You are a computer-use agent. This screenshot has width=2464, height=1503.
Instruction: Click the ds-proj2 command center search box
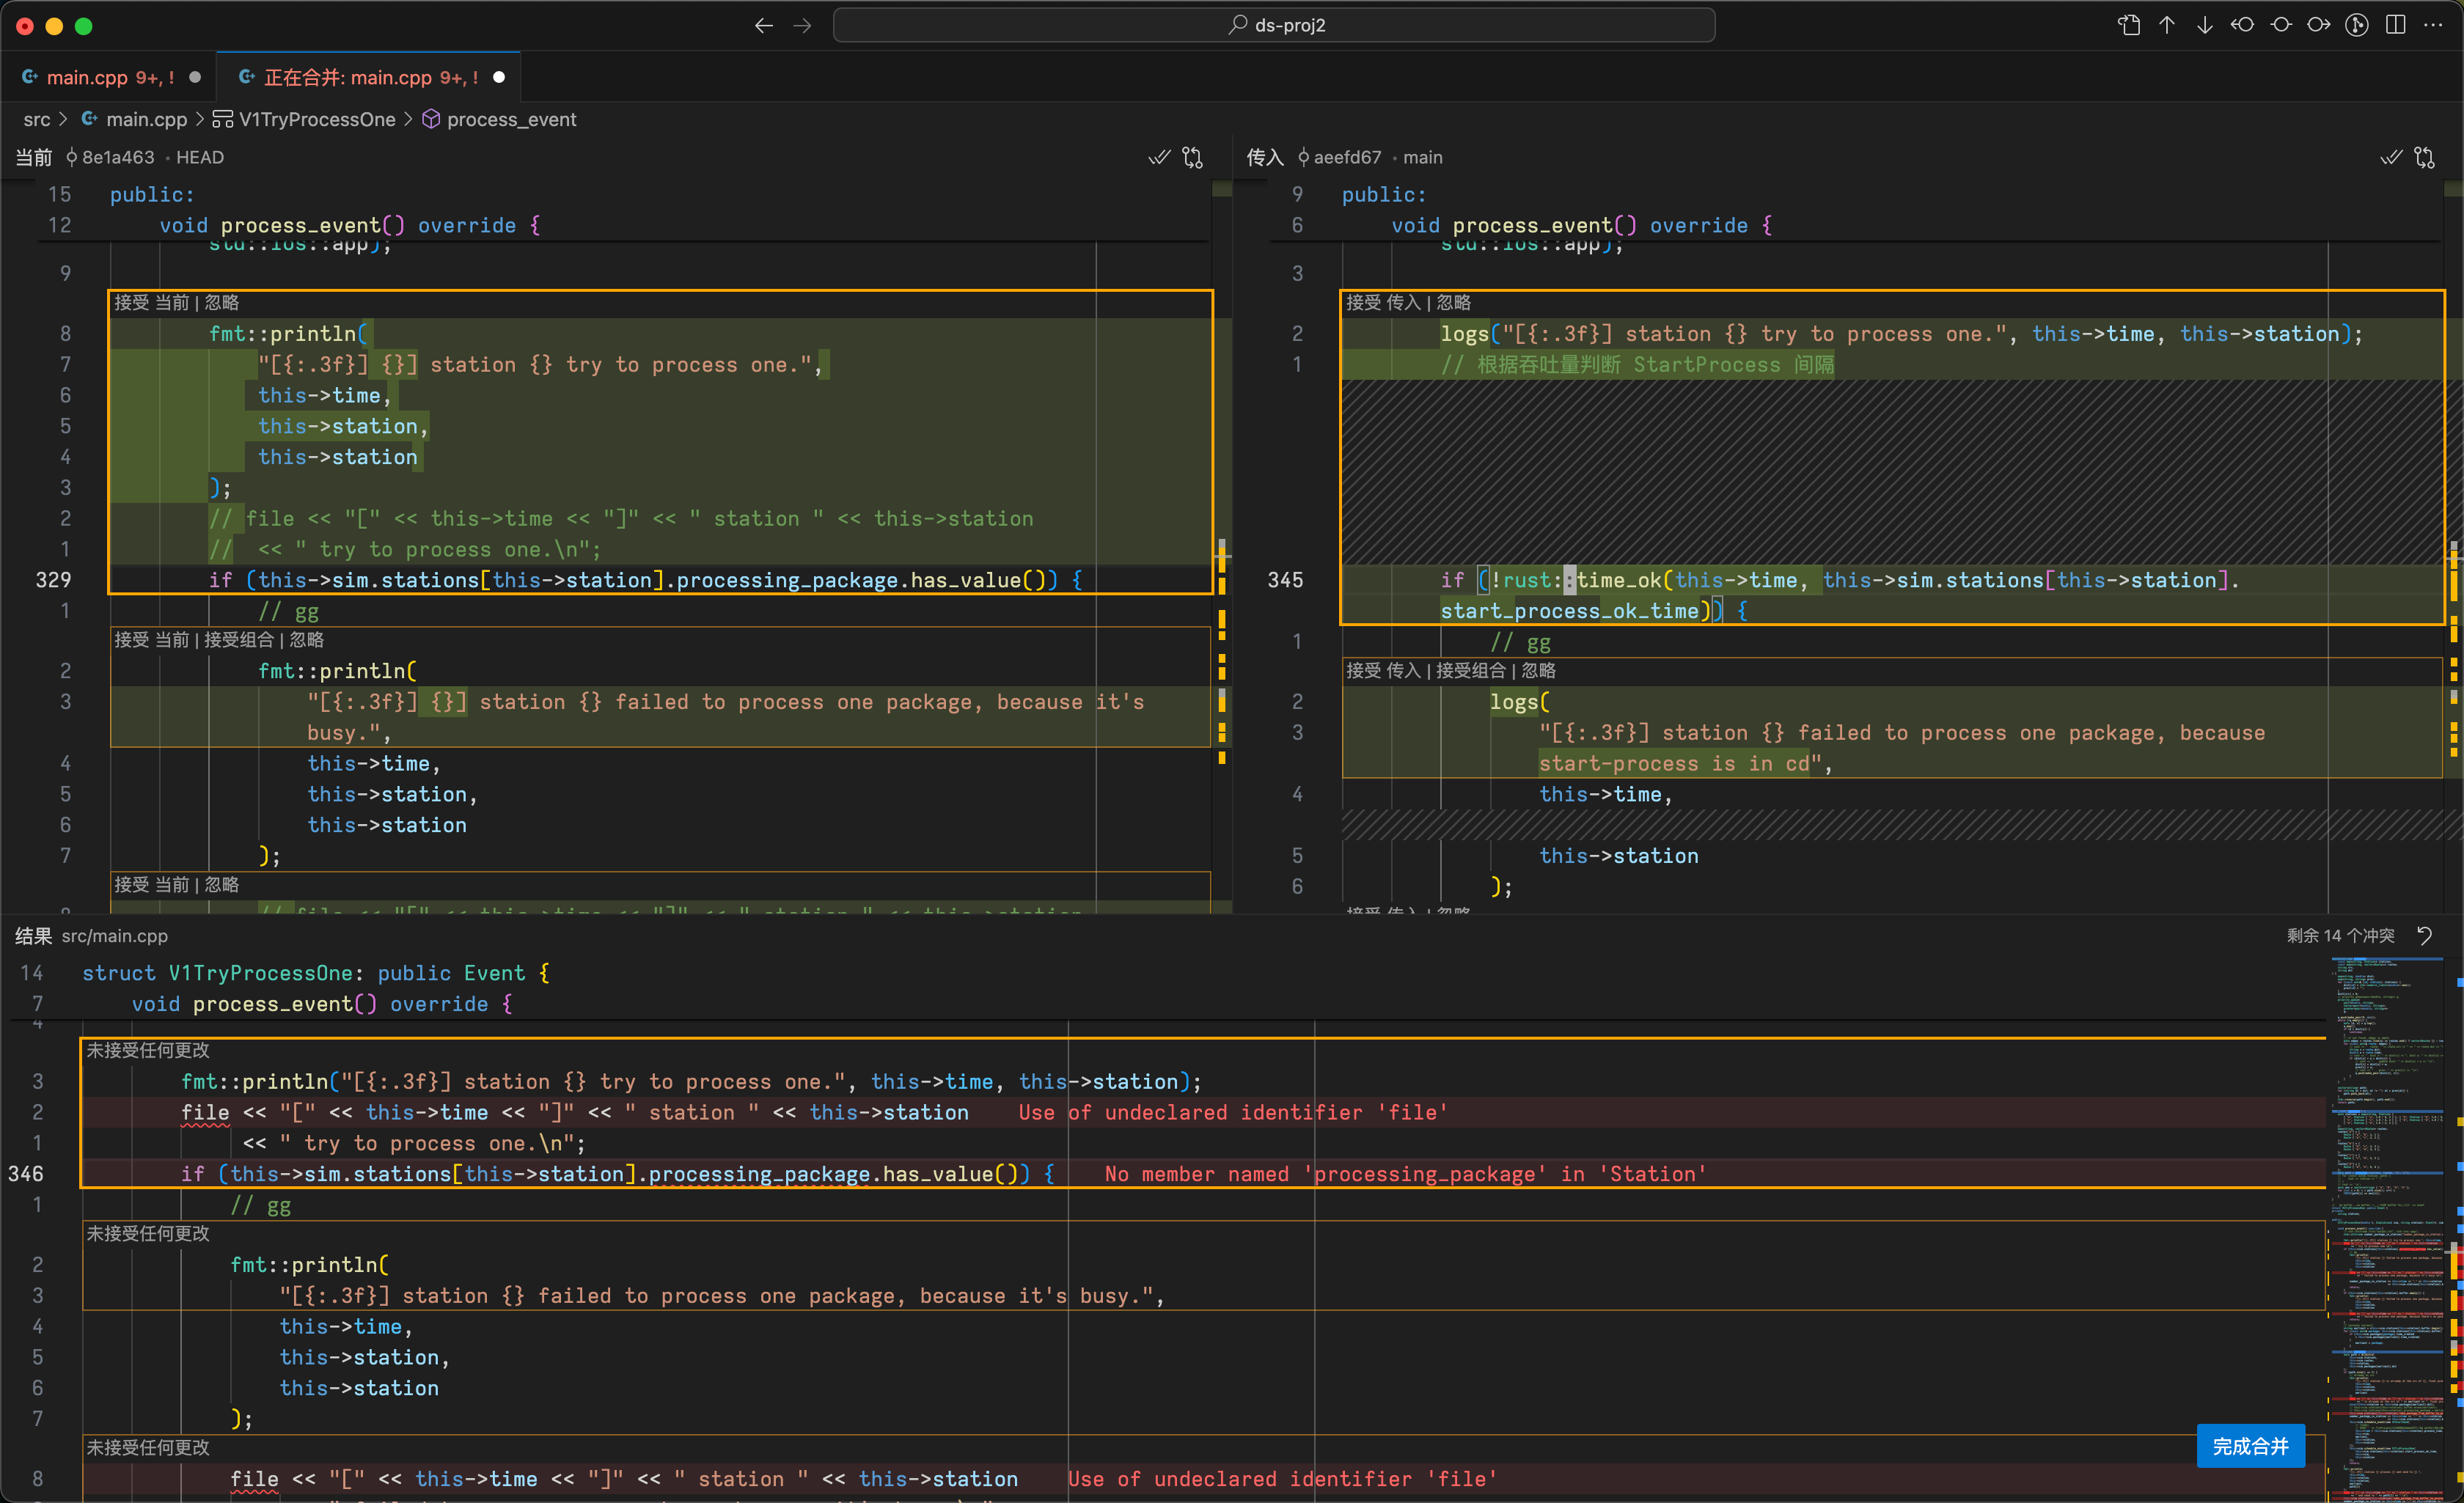tap(1274, 25)
